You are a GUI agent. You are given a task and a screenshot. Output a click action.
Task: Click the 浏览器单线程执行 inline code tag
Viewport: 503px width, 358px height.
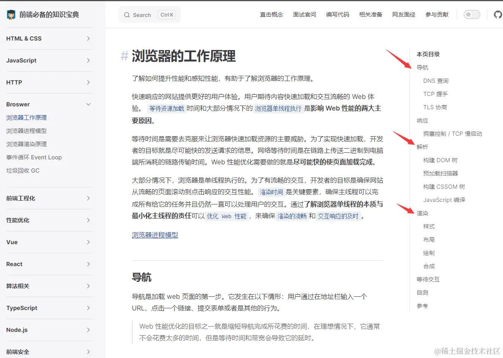click(278, 109)
